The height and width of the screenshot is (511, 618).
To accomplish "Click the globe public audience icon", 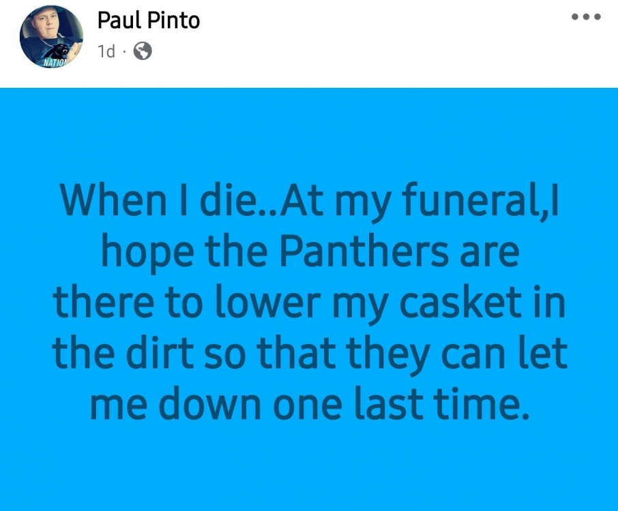I will (x=143, y=51).
